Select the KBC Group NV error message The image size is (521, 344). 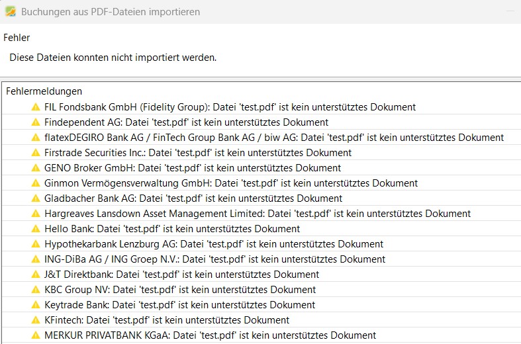point(179,290)
